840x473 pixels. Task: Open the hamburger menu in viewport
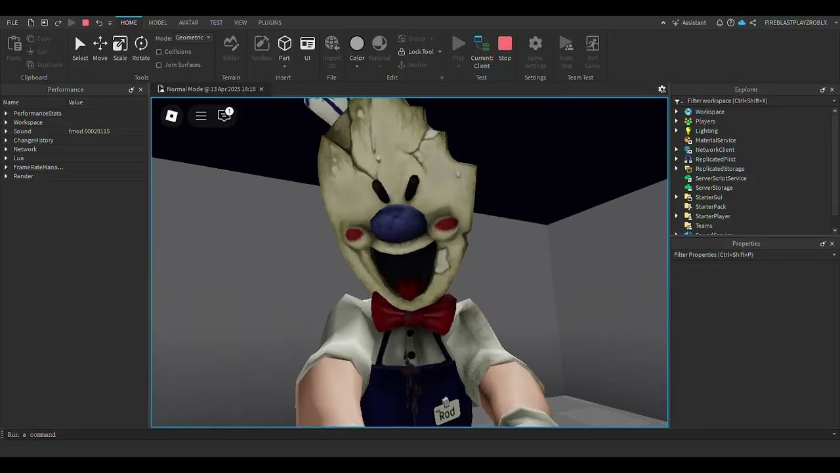coord(201,116)
